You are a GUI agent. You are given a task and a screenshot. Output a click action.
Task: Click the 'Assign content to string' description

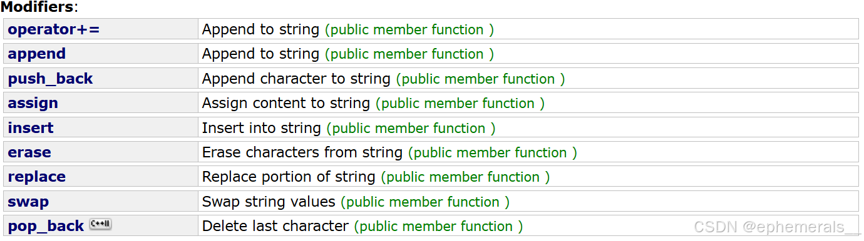[x=286, y=103]
